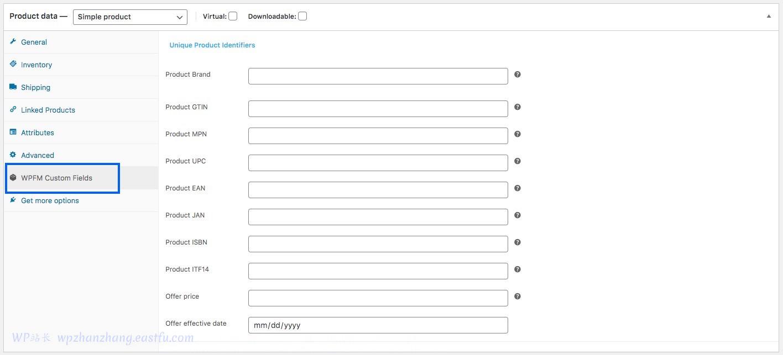Click the Product MPN label
783x355 pixels.
(186, 134)
